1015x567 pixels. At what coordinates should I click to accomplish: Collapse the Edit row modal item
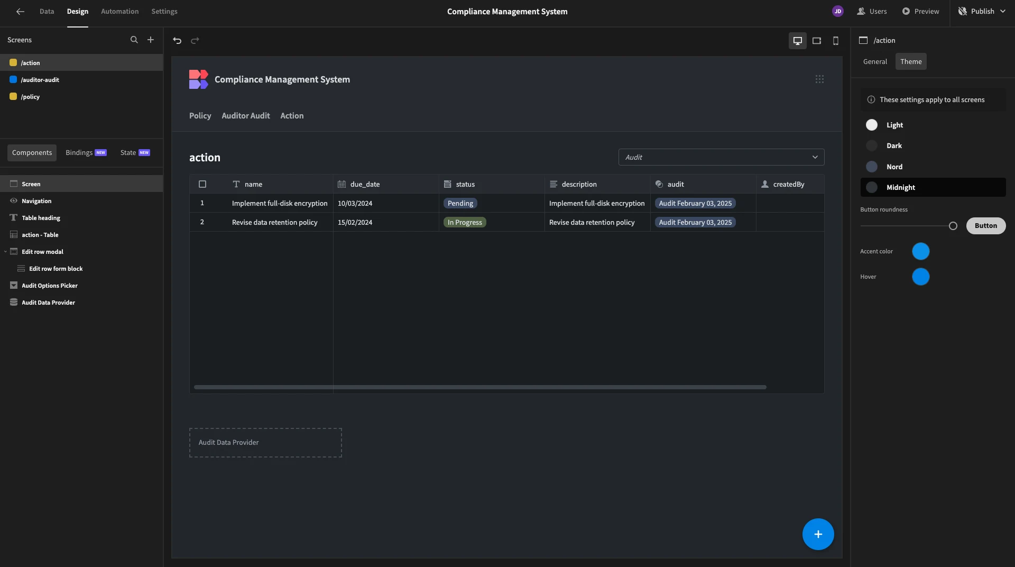[x=5, y=252]
